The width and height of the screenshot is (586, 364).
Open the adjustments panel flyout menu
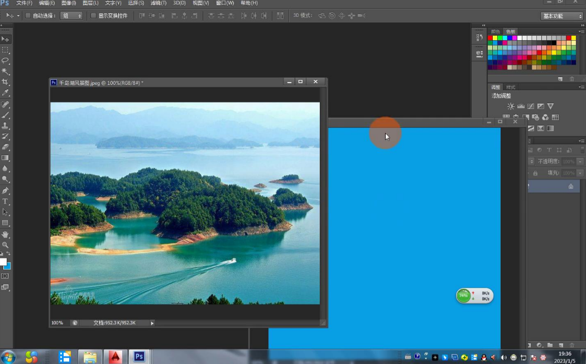coord(581,87)
